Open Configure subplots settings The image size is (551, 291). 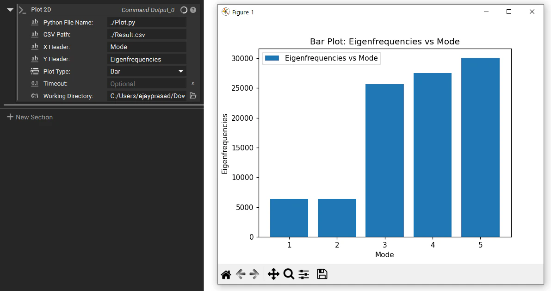[303, 274]
